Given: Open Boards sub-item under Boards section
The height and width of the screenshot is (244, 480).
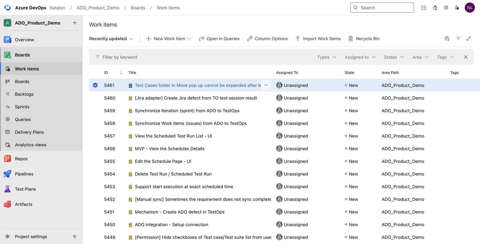Looking at the screenshot, I should coord(22,81).
